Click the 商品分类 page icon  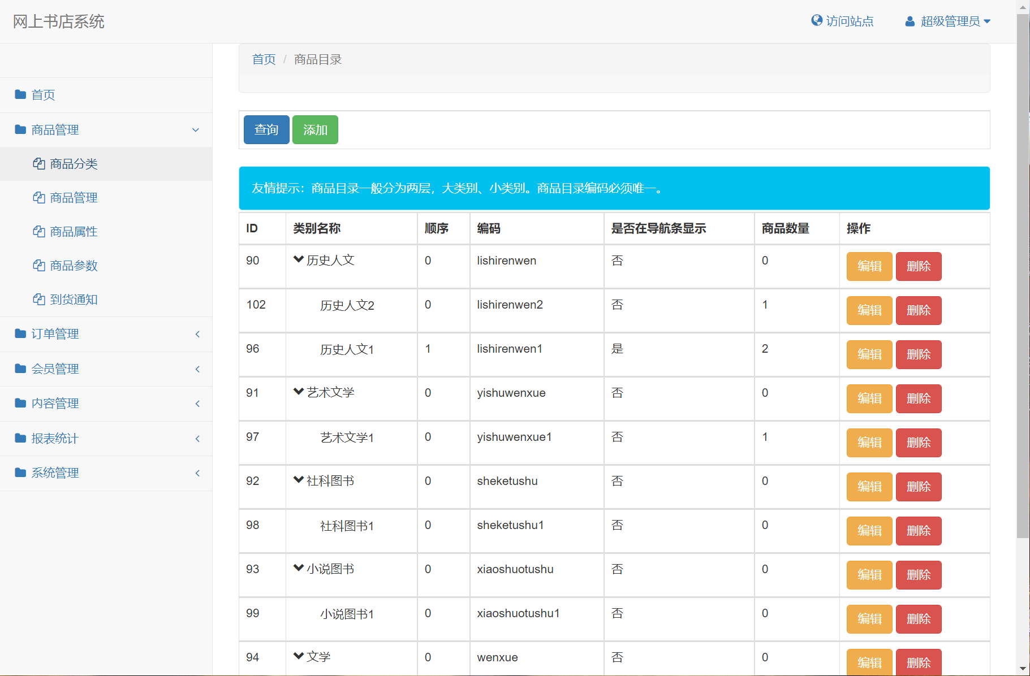point(38,164)
